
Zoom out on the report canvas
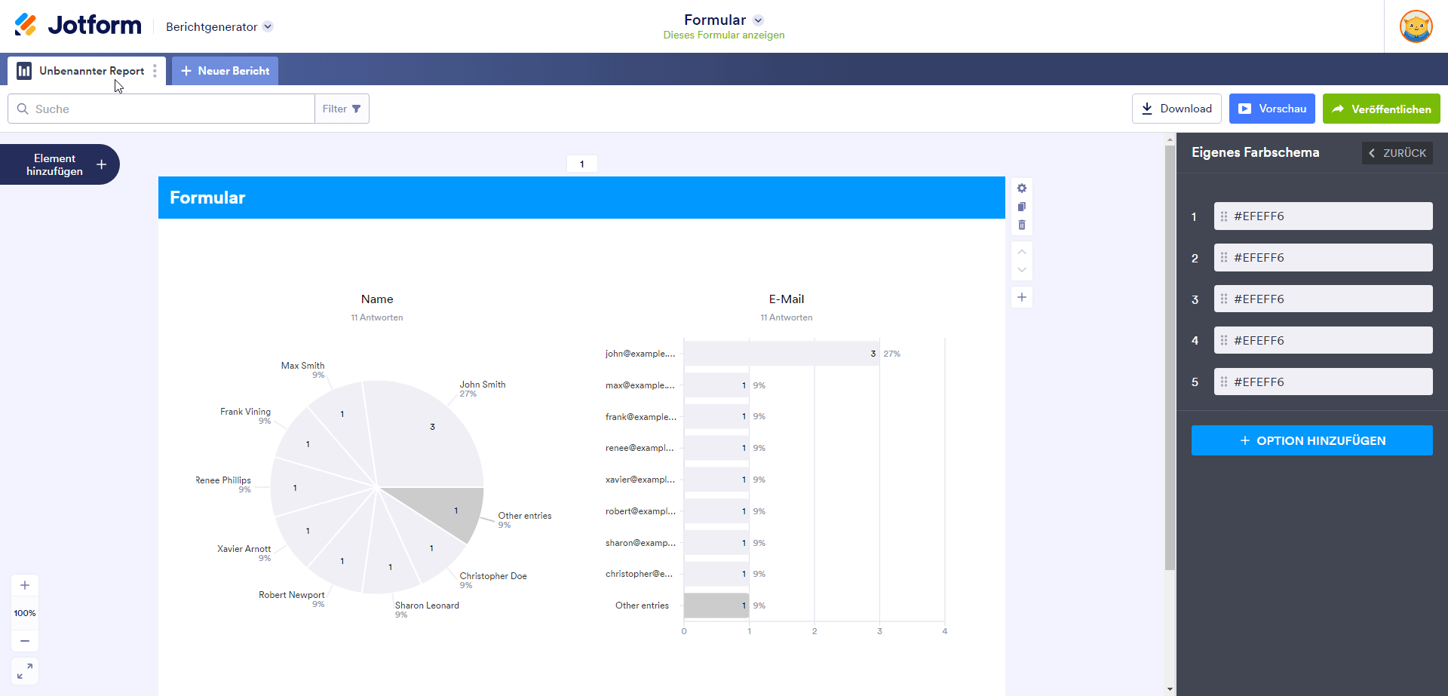[25, 641]
